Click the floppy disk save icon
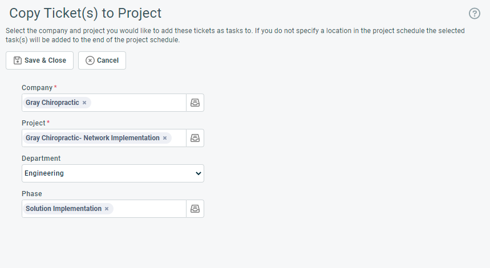 click(x=18, y=60)
